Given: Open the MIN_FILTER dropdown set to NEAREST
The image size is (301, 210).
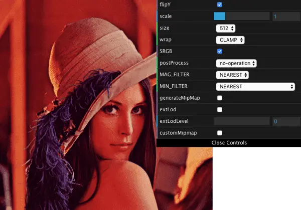Looking at the screenshot, I should click(x=255, y=87).
